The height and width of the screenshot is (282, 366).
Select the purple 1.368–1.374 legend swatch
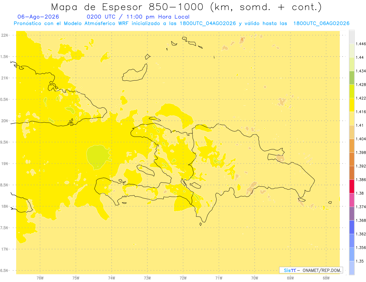352,214
